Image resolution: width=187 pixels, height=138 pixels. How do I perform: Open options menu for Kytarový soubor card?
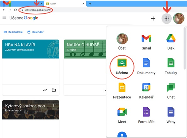tap(54, 105)
